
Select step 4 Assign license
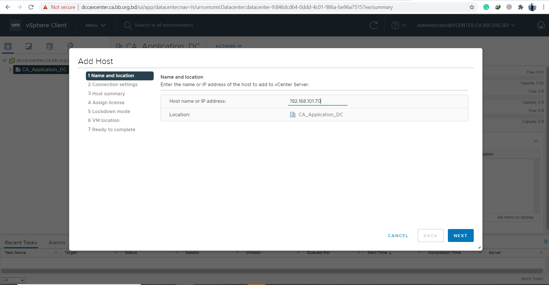pos(106,102)
